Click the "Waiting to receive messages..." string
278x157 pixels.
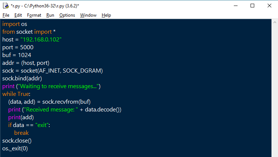pyautogui.click(x=58, y=86)
